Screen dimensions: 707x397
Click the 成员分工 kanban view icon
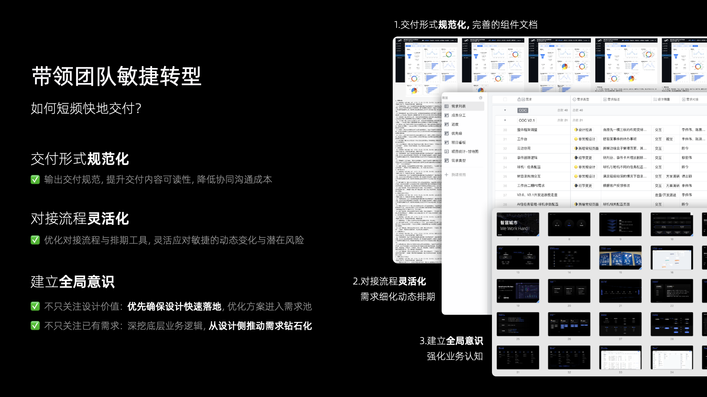[x=447, y=115]
